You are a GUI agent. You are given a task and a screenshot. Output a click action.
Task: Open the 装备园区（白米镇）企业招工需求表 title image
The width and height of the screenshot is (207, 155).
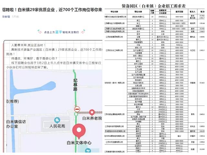tap(154, 6)
